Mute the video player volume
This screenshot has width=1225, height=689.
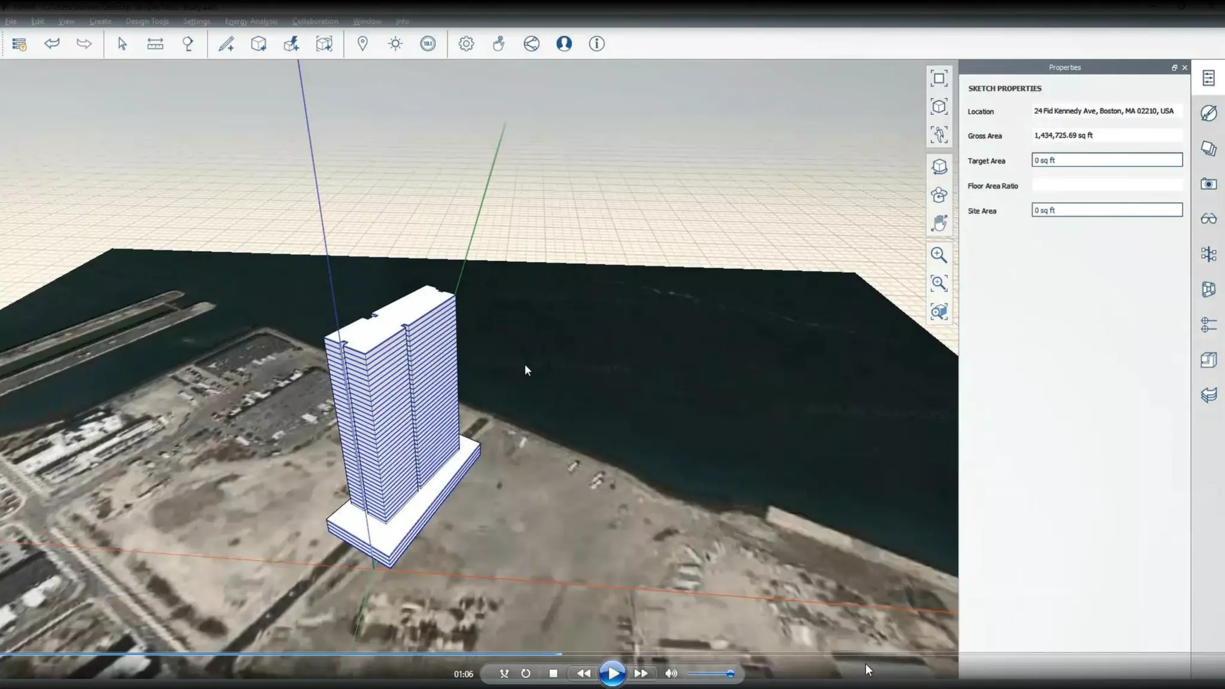671,673
